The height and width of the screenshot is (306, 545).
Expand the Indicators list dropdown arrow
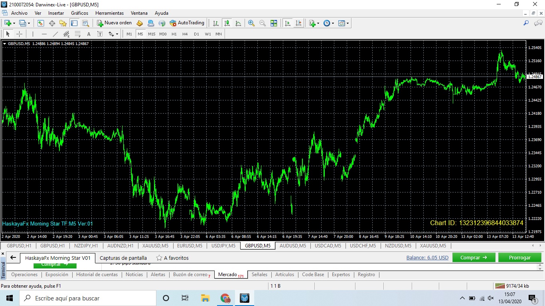coord(318,23)
